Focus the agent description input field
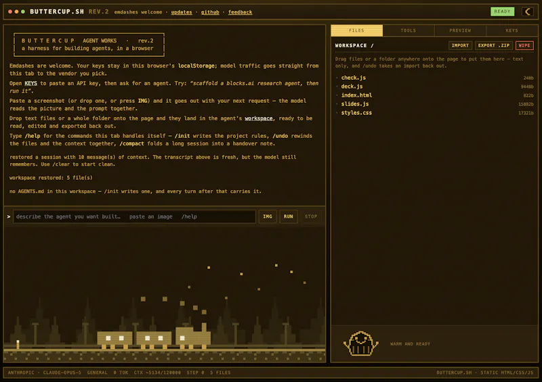 [134, 216]
